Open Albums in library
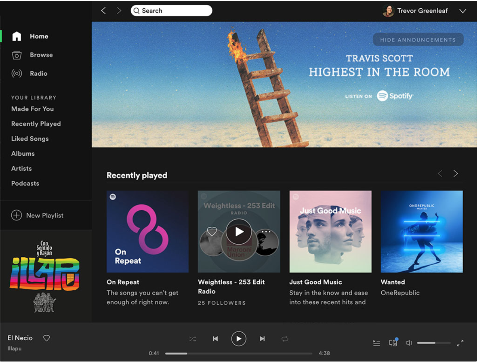The image size is (479, 363). point(23,153)
